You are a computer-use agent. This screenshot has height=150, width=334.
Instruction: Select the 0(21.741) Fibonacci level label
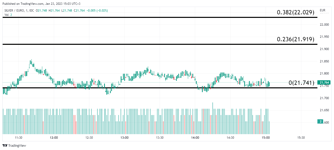301,83
